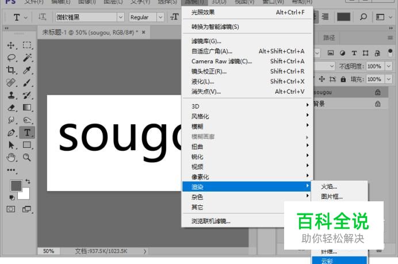Select the Zoom magnifier tool in toolbox
Image resolution: width=398 pixels, height=264 pixels.
click(x=27, y=158)
